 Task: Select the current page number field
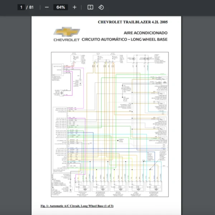tap(21, 7)
